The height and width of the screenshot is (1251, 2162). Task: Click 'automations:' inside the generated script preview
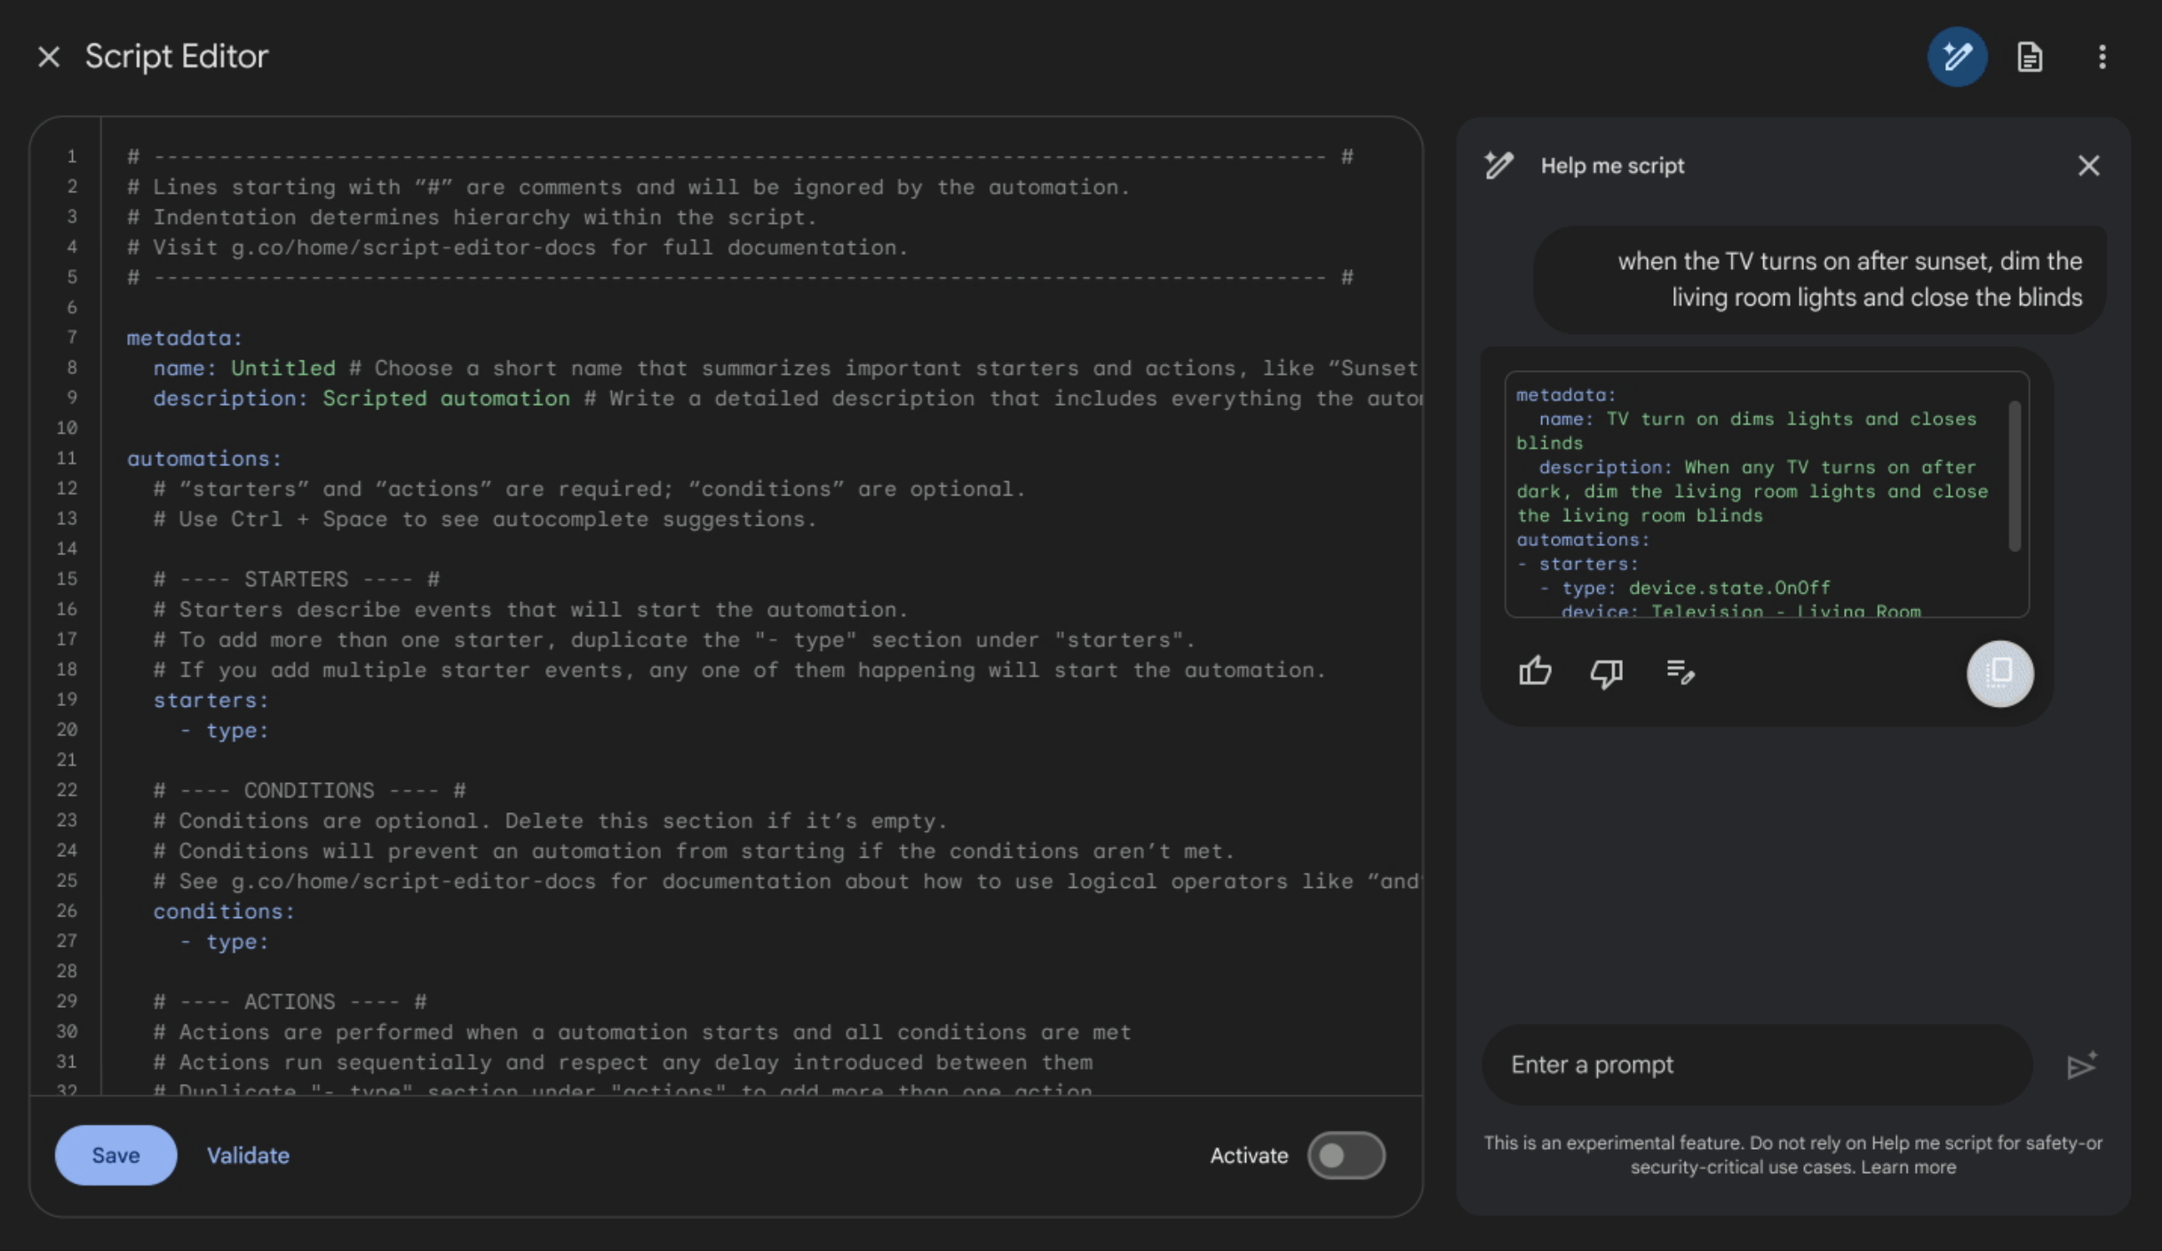1582,540
